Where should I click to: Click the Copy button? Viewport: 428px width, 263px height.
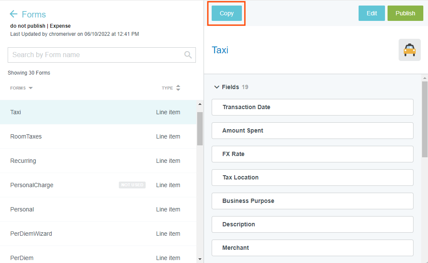tap(227, 13)
